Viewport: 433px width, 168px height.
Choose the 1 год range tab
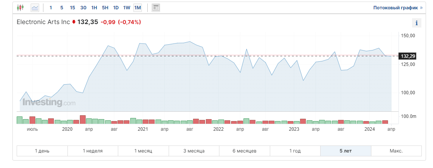(295, 151)
